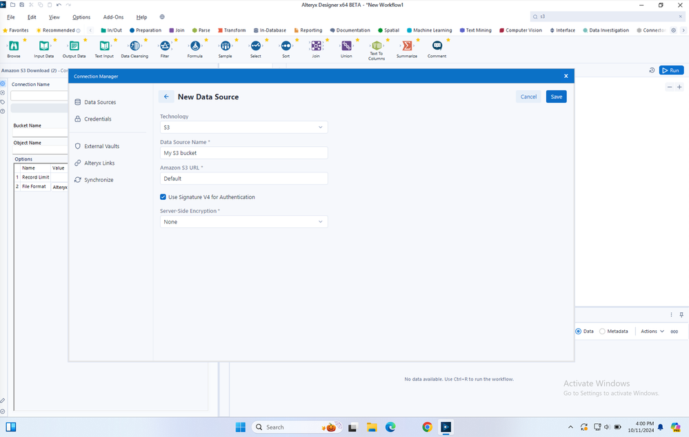Select the Formula tool
The width and height of the screenshot is (689, 437).
tap(195, 49)
